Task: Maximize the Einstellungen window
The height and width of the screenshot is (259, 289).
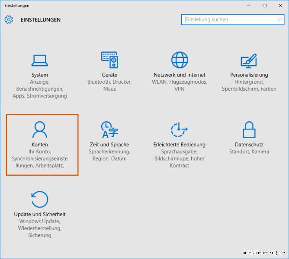Action: click(x=264, y=6)
